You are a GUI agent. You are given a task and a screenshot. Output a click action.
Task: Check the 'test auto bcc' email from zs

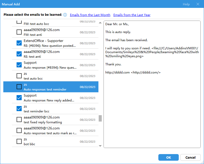[x=19, y=76]
